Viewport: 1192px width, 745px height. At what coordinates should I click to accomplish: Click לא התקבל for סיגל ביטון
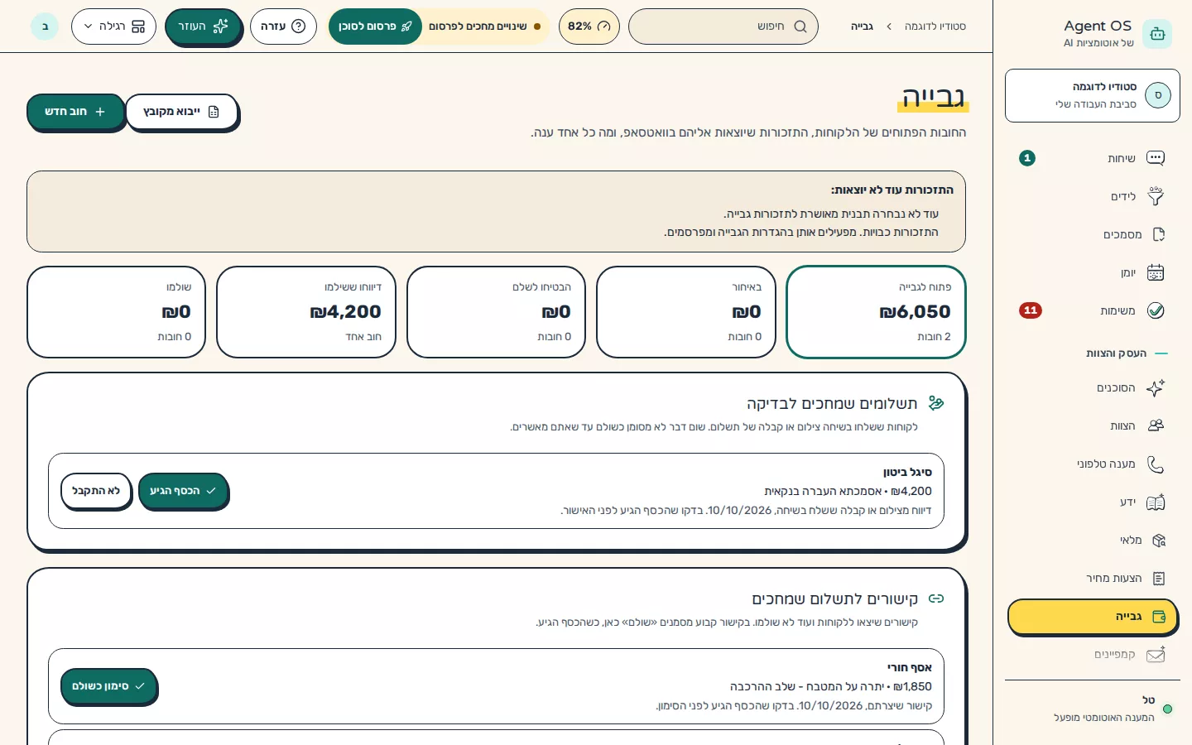click(96, 491)
